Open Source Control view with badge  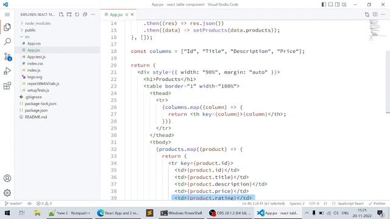7,57
